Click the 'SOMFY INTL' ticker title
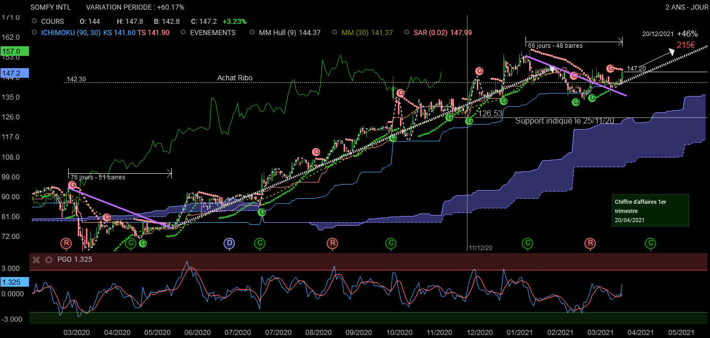Viewport: 710px width, 338px height. click(x=51, y=8)
